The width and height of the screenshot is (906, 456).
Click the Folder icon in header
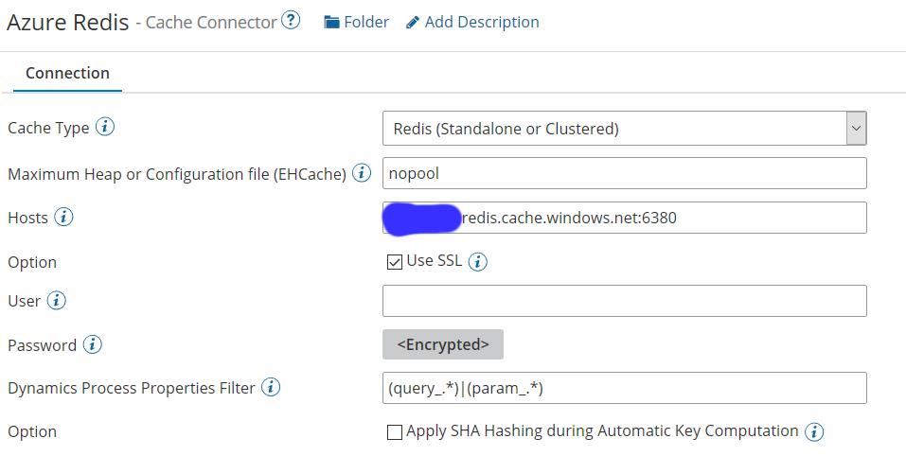tap(331, 23)
